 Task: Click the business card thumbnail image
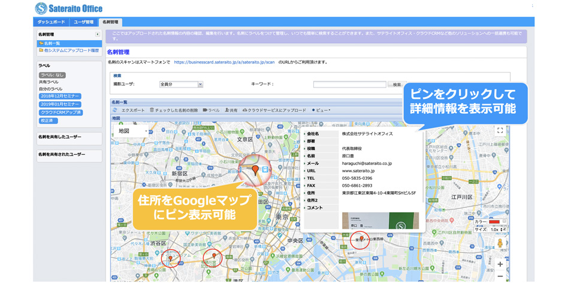coord(380,220)
